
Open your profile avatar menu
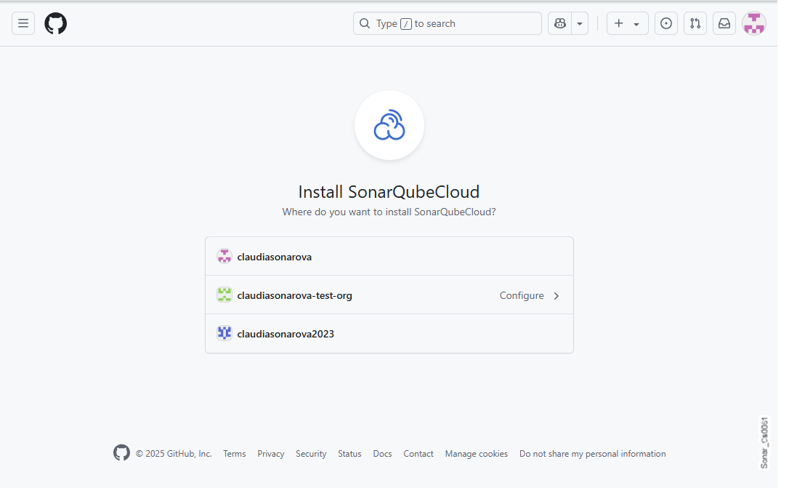click(753, 23)
